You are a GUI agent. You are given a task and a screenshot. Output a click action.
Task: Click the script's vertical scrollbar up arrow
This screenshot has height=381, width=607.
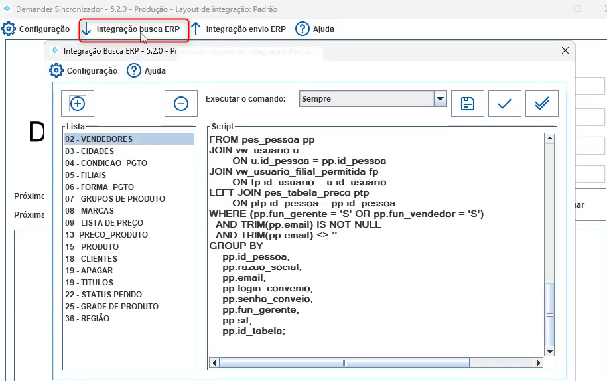coord(549,138)
